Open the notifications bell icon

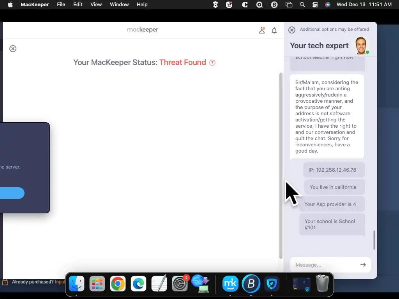[x=274, y=30]
